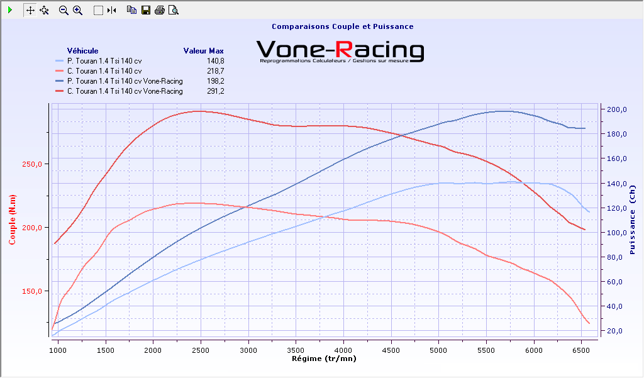Save the graph with the floppy disk icon
The width and height of the screenshot is (644, 378).
tap(146, 10)
